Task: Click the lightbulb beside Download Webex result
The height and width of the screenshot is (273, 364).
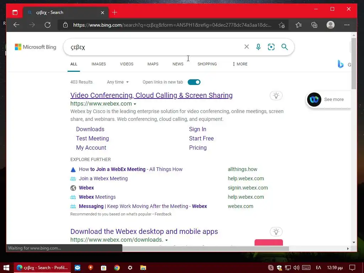Action: click(276, 231)
